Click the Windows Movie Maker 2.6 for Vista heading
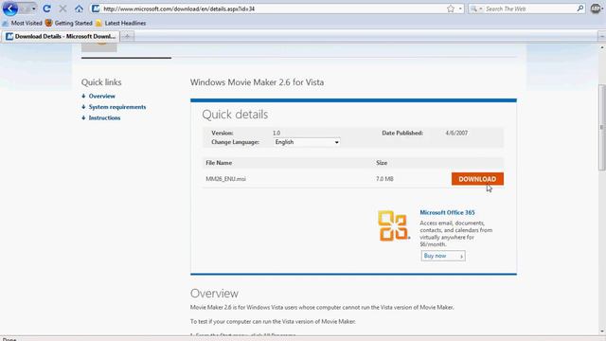606x341 pixels. click(x=257, y=82)
